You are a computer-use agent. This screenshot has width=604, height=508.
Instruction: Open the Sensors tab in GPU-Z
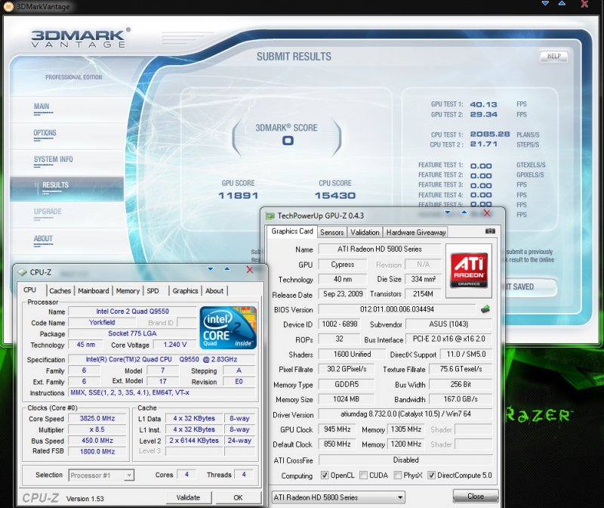tap(331, 232)
